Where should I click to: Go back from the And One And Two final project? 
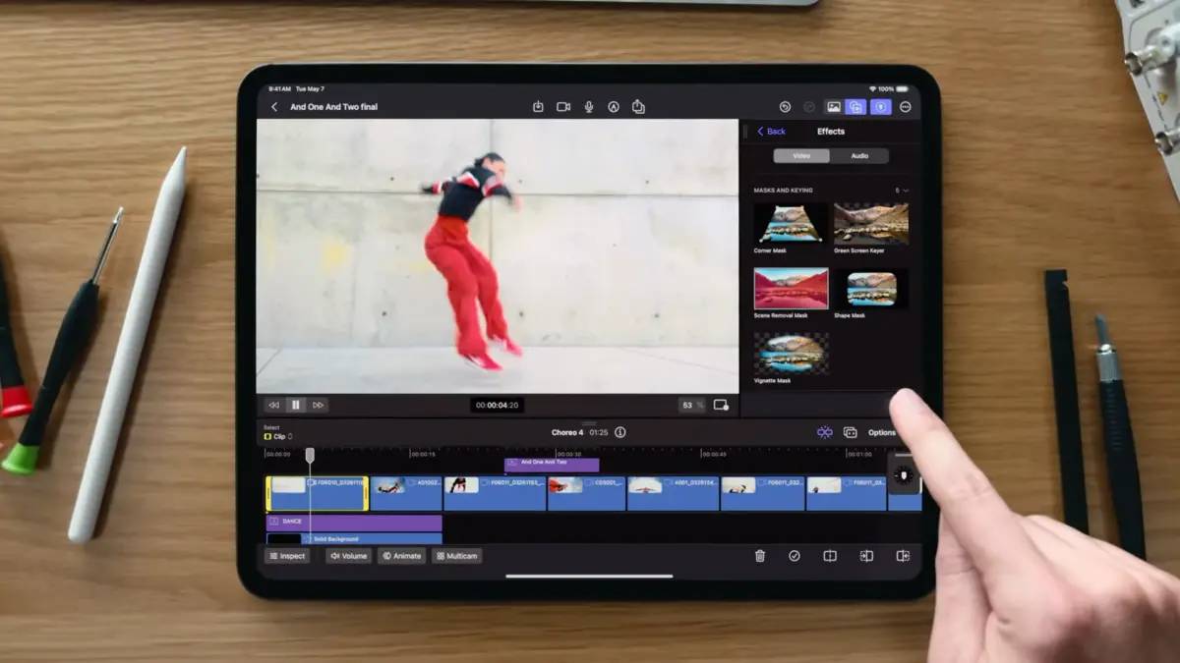click(x=274, y=107)
